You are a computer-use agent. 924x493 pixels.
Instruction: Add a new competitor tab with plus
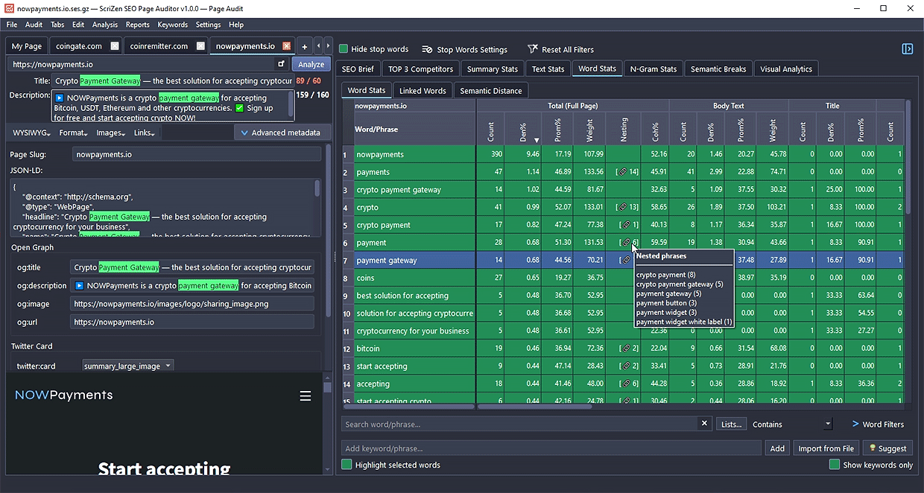304,46
